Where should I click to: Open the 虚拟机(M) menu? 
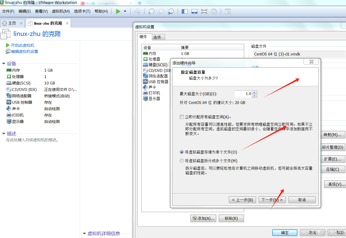tap(61, 11)
